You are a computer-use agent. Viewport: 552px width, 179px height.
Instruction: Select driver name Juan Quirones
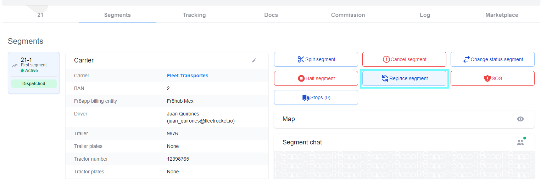coord(183,114)
